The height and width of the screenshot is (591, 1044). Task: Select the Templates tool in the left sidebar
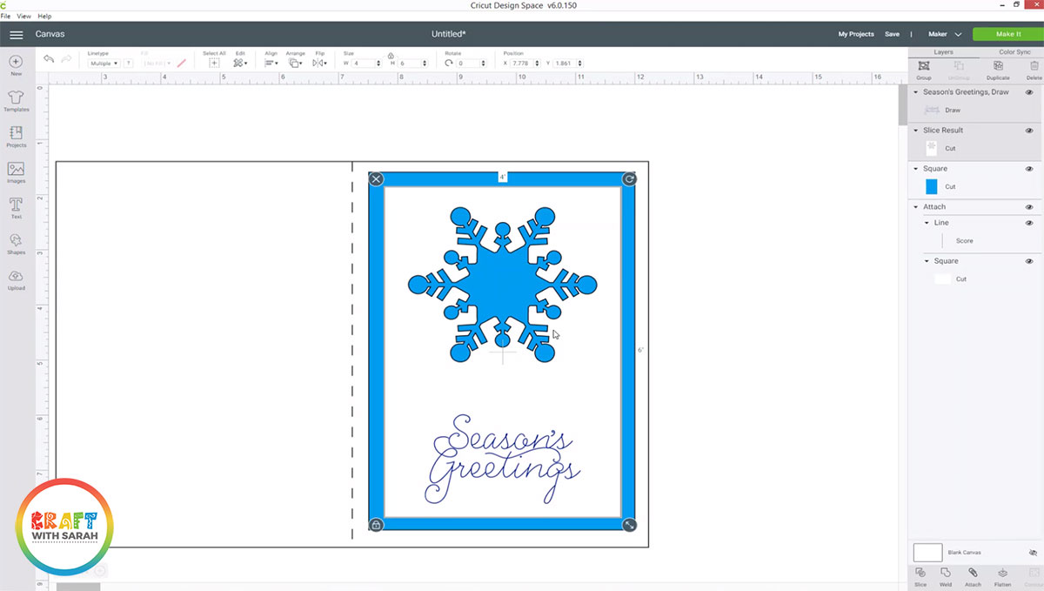pos(16,98)
